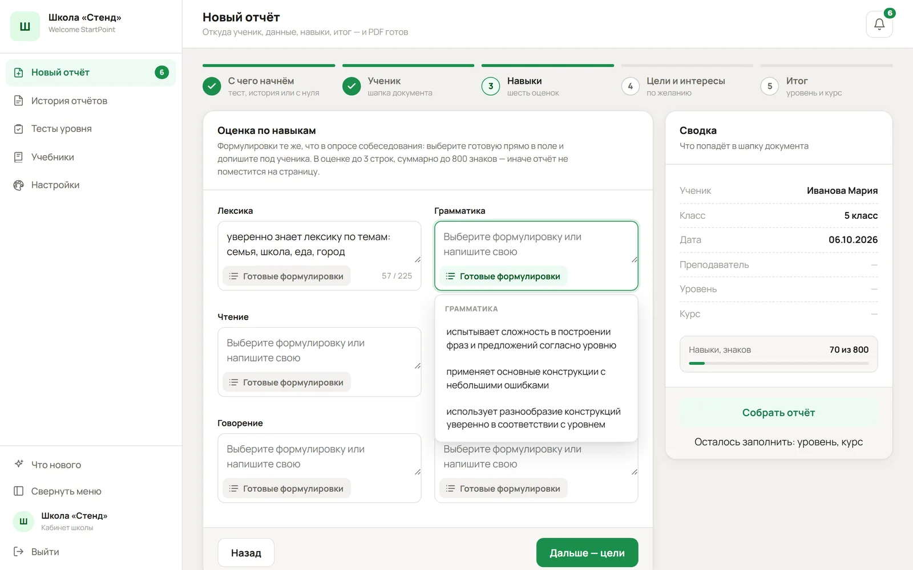Click the Школа «Стенд» account avatar at bottom
Viewport: 913px width, 570px height.
(x=23, y=521)
